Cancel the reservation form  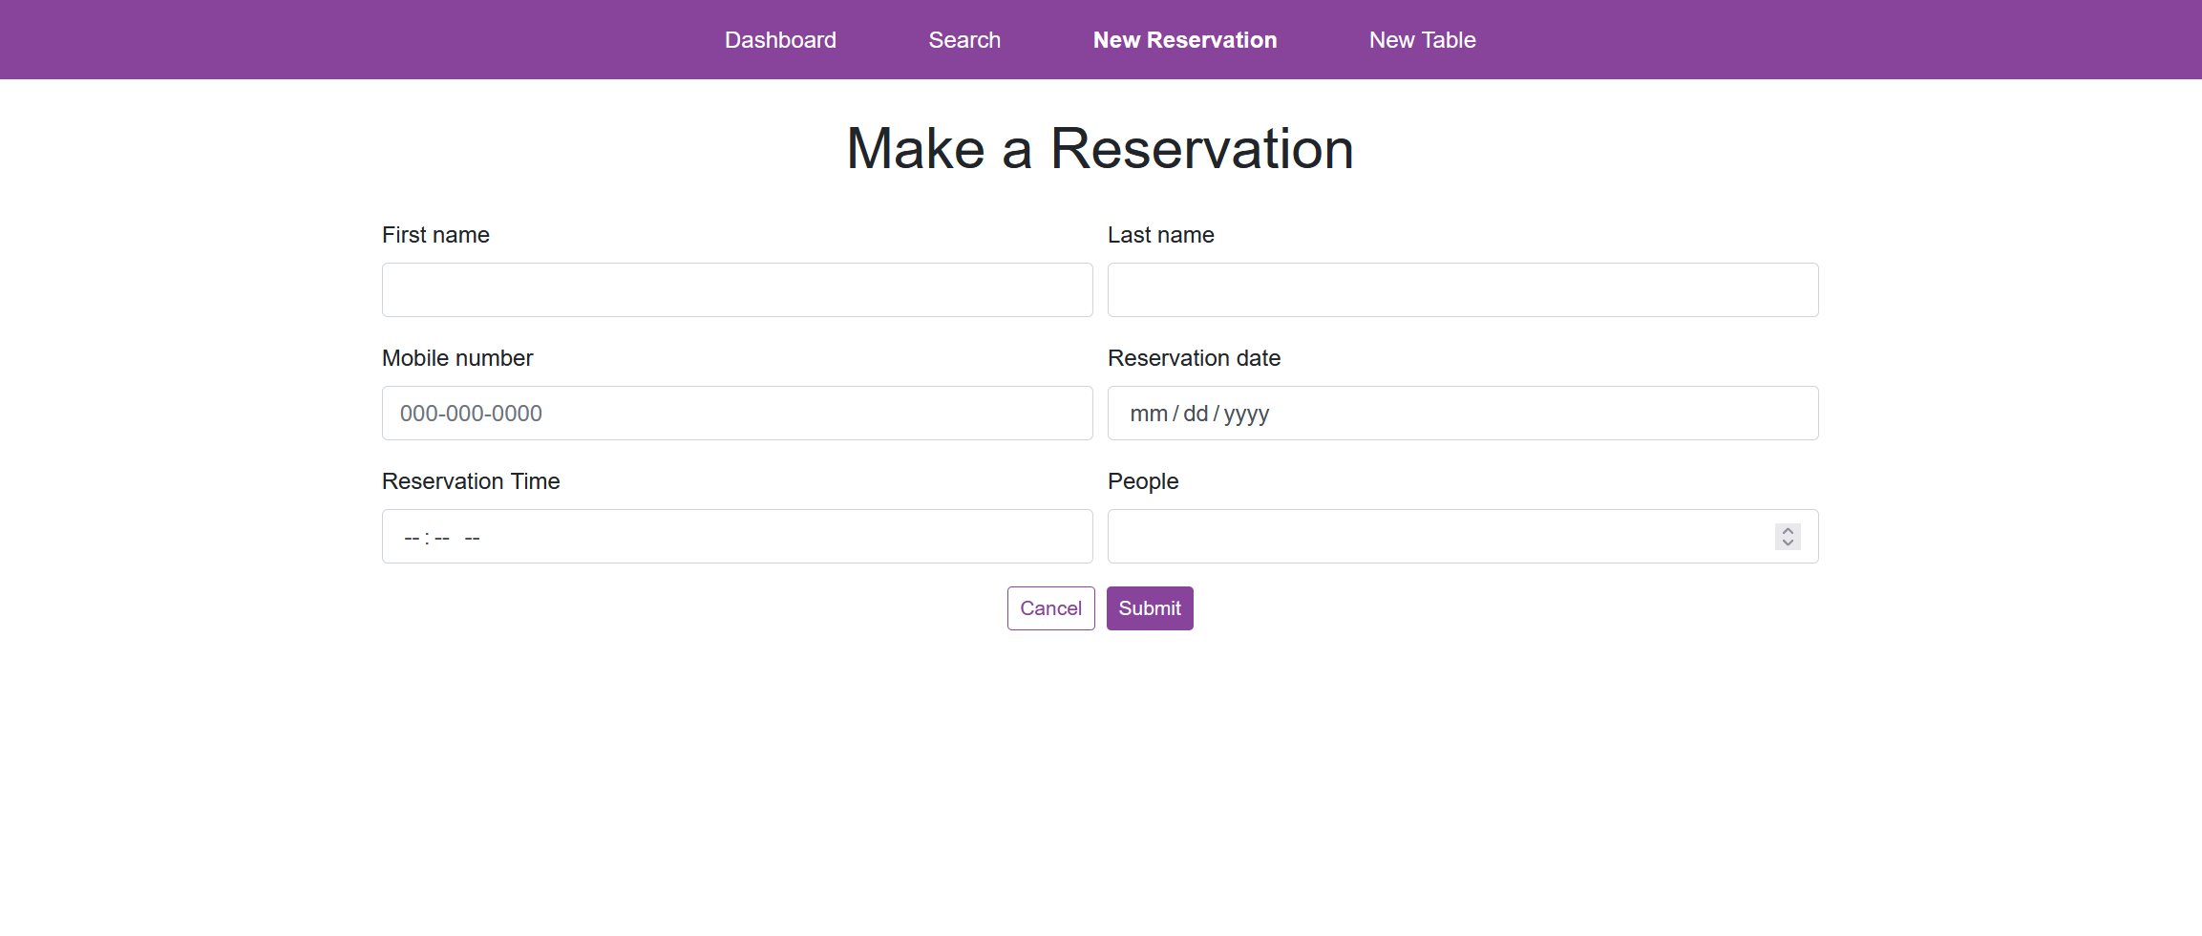(x=1050, y=608)
